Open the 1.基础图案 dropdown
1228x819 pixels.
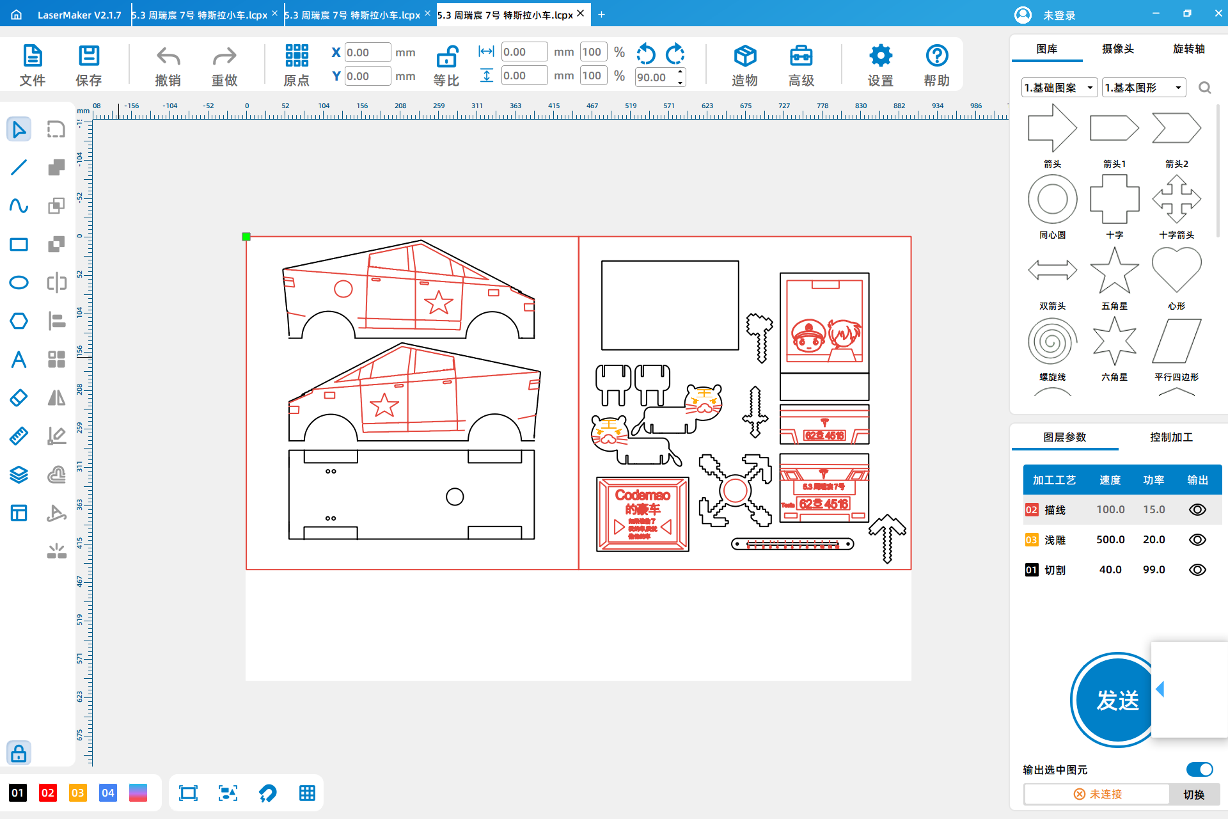point(1059,88)
